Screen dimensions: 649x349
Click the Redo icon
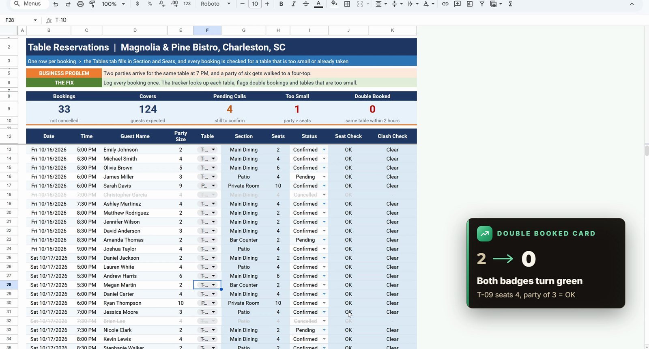tap(68, 4)
